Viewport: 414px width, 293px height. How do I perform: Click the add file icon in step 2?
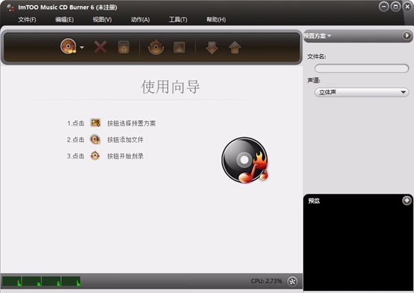click(x=95, y=139)
